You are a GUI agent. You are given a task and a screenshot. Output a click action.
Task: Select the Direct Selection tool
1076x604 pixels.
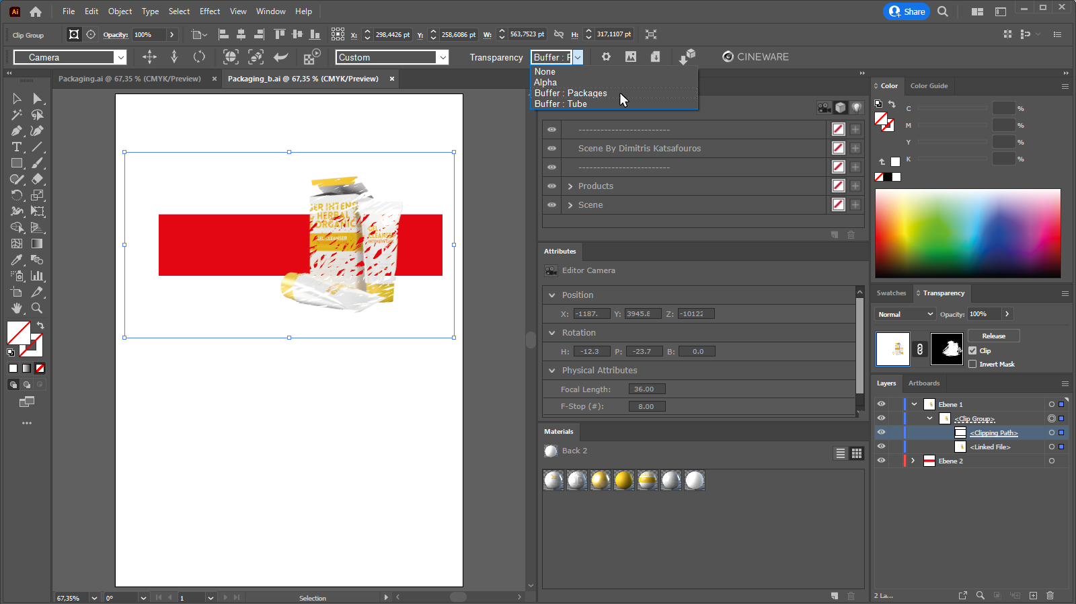point(38,98)
